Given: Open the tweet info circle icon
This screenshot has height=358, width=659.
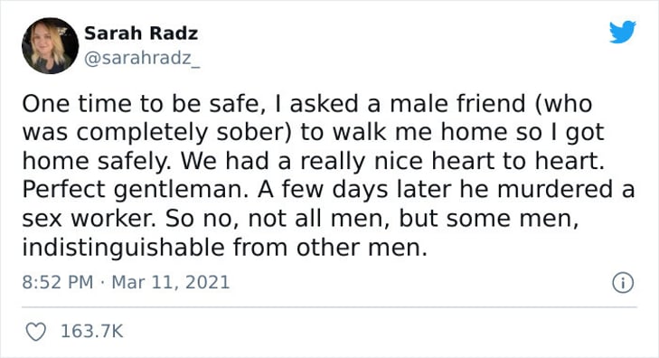Looking at the screenshot, I should [x=623, y=283].
